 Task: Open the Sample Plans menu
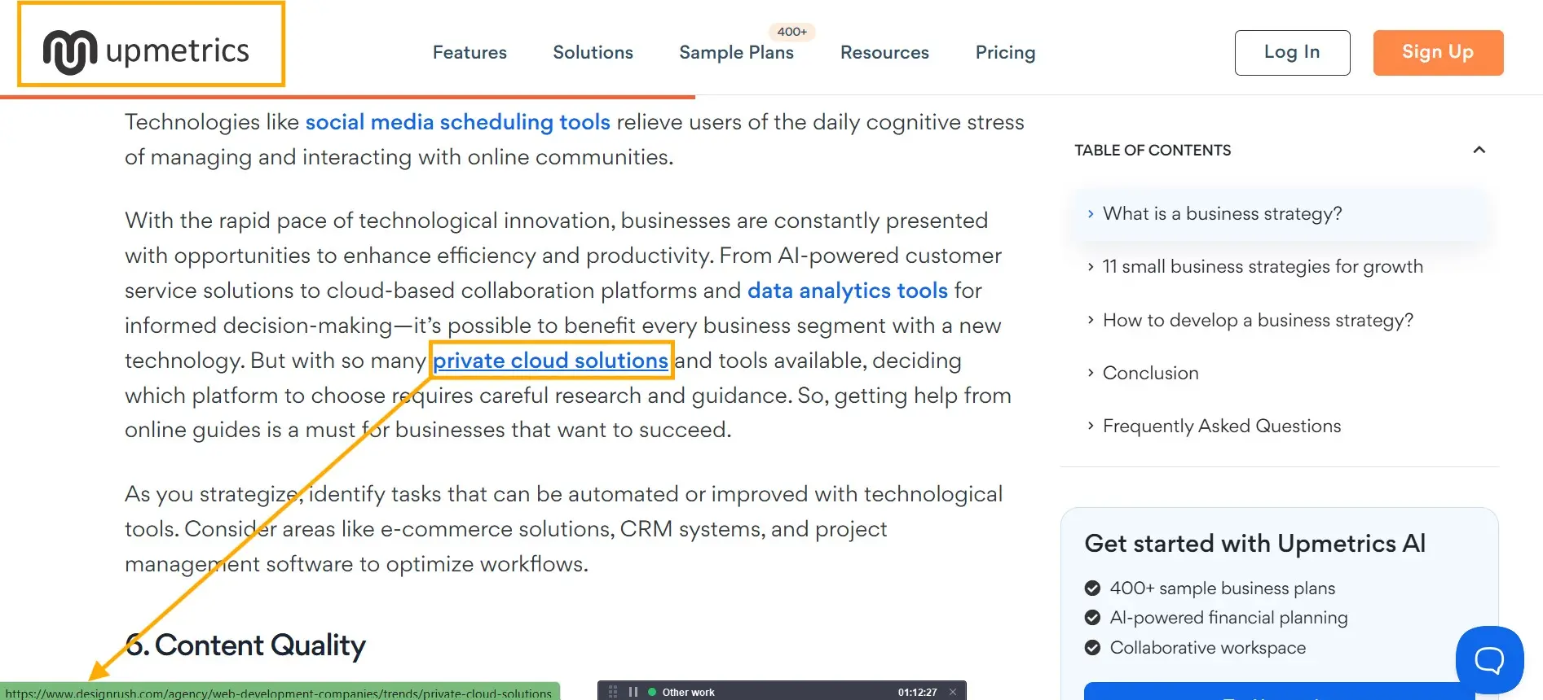736,52
